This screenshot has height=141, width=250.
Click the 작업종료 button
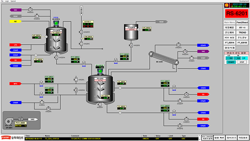coord(243,138)
